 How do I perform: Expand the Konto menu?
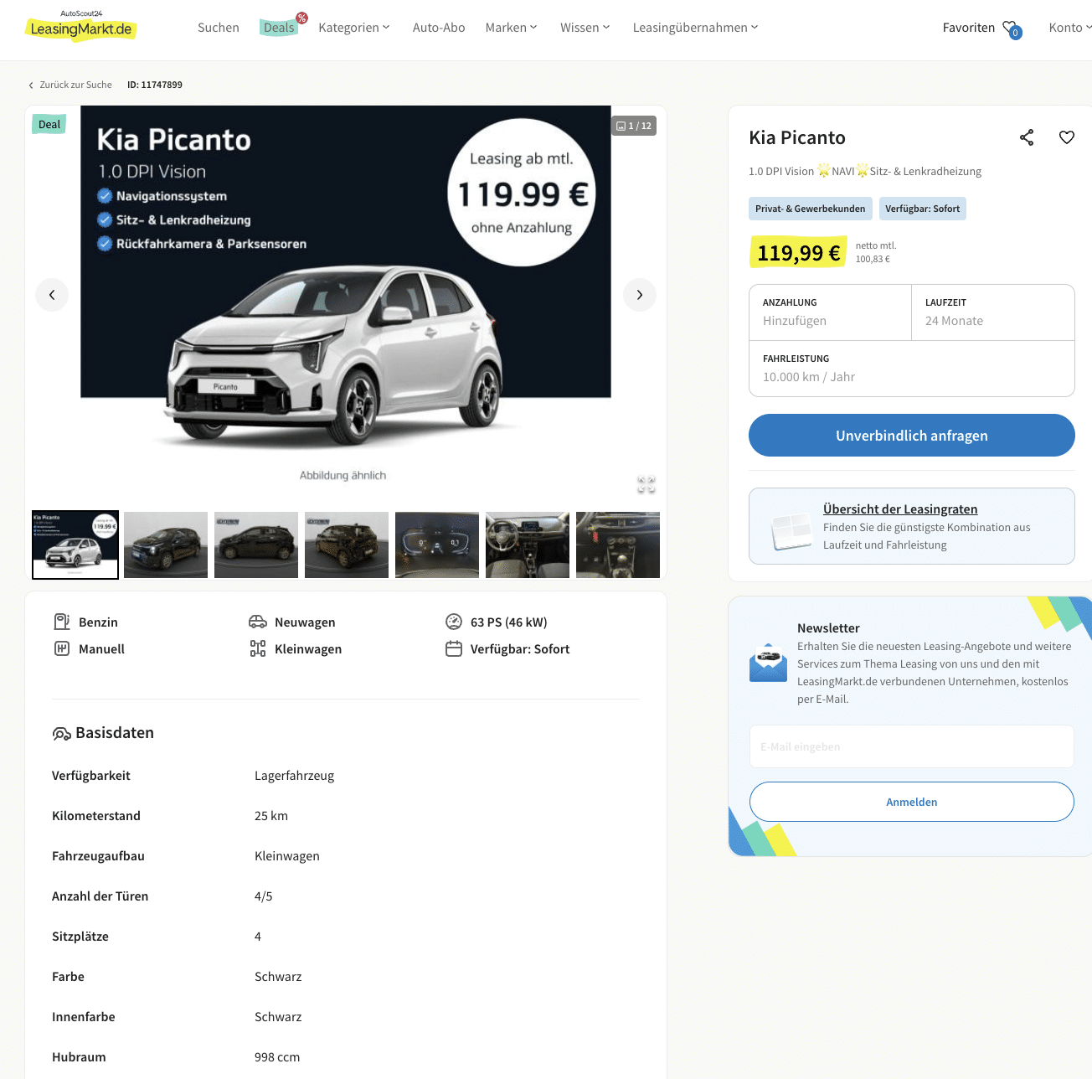1069,28
